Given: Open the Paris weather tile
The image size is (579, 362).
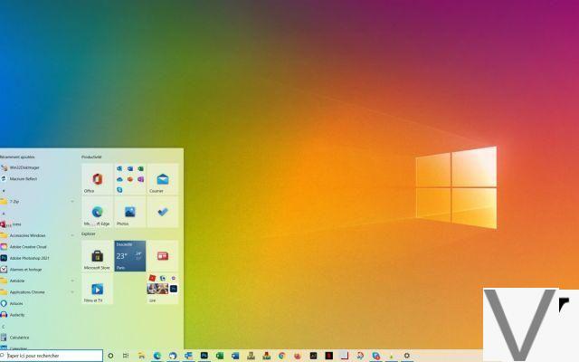Looking at the screenshot, I should (x=129, y=256).
